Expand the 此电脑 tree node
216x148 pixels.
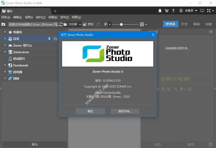coord(5,72)
